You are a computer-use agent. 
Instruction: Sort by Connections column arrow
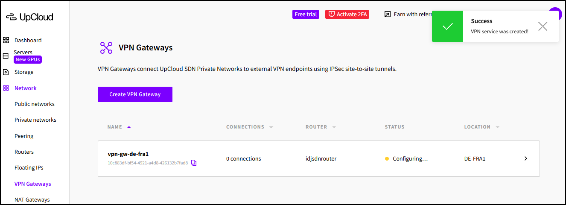[x=271, y=127]
